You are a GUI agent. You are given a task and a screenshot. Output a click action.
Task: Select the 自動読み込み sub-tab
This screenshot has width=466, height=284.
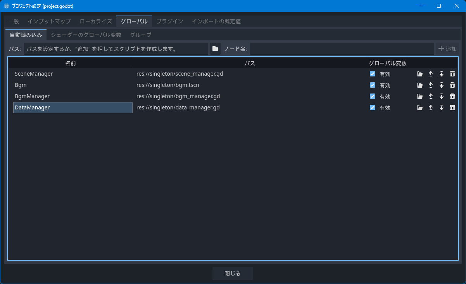pos(26,35)
